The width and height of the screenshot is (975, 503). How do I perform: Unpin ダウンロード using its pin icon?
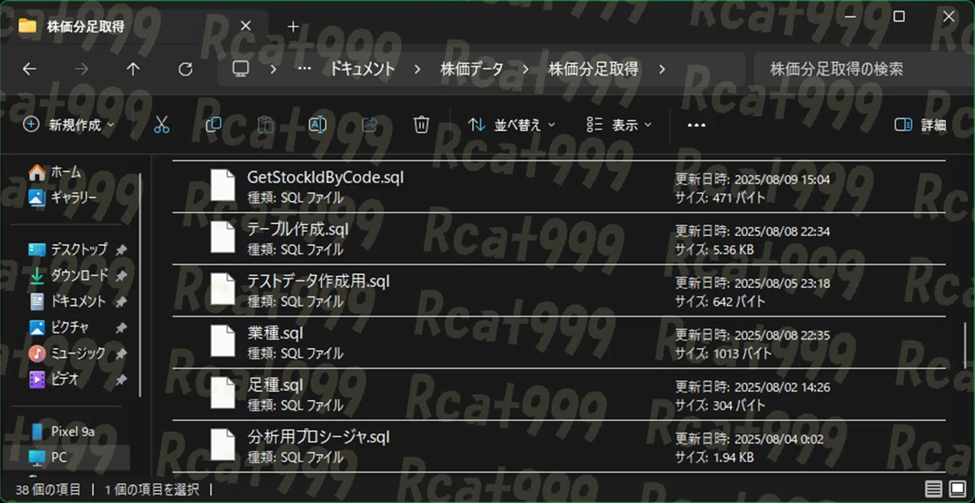(121, 276)
